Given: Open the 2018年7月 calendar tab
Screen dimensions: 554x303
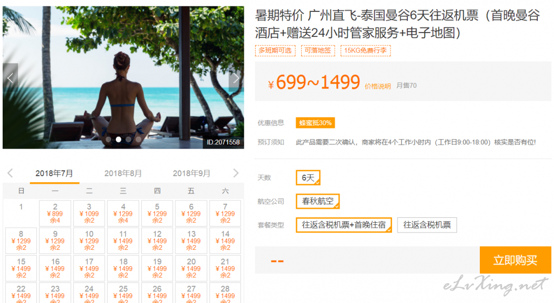Looking at the screenshot, I should 54,173.
